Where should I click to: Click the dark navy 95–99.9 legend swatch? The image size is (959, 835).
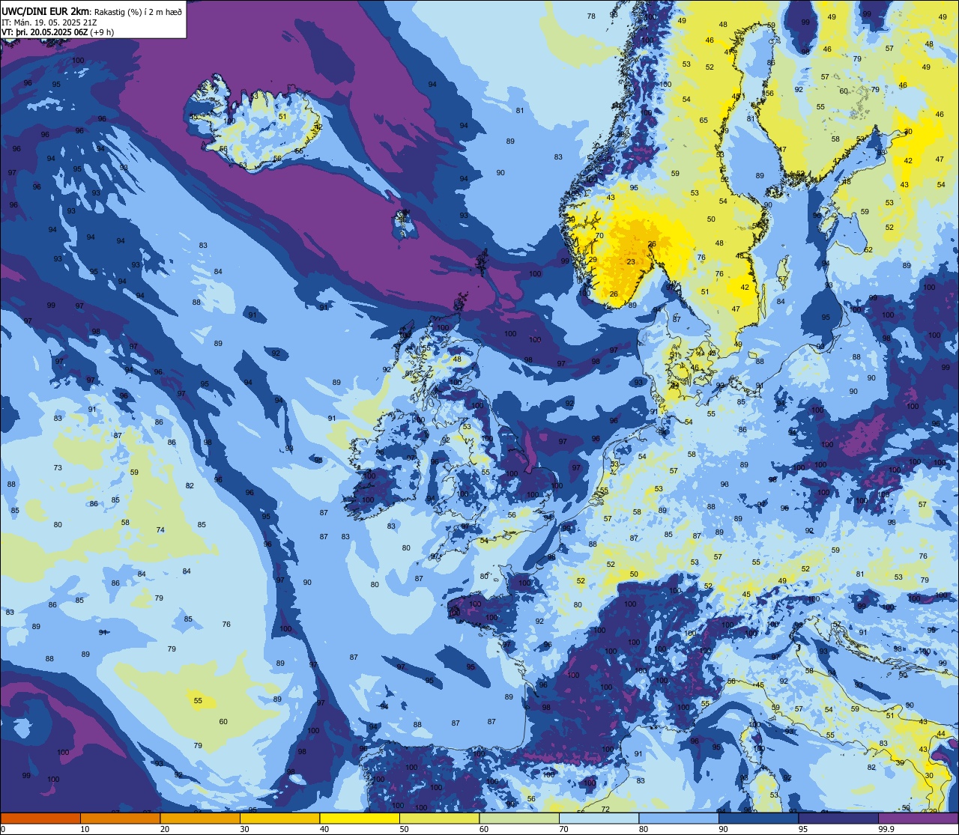(x=838, y=819)
